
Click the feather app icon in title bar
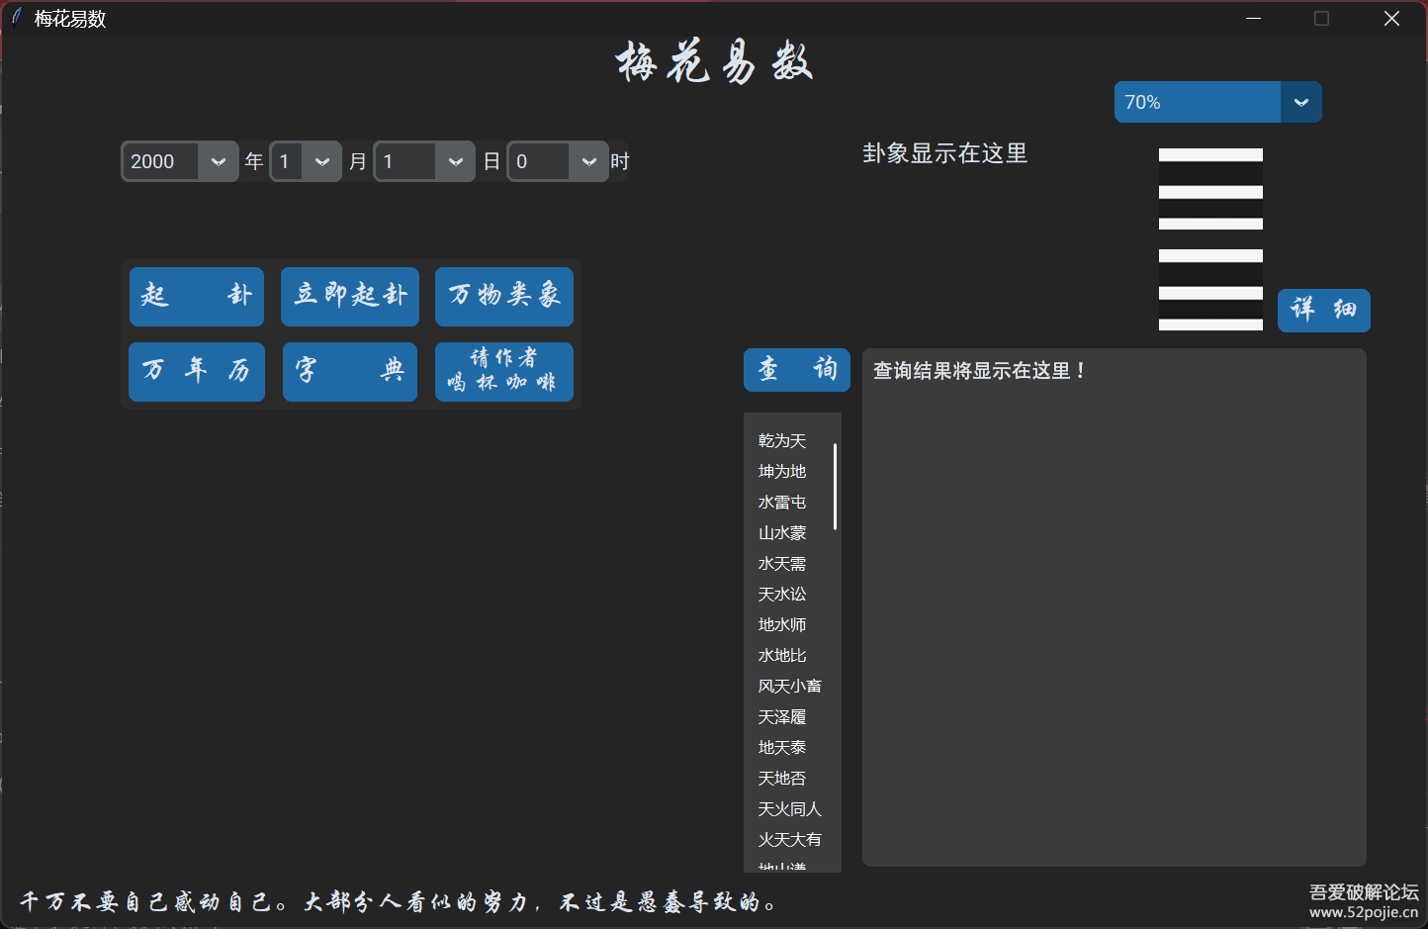[x=17, y=18]
